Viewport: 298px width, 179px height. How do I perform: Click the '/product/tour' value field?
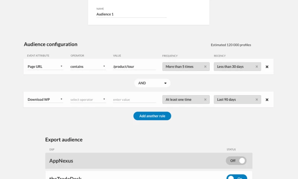134,67
